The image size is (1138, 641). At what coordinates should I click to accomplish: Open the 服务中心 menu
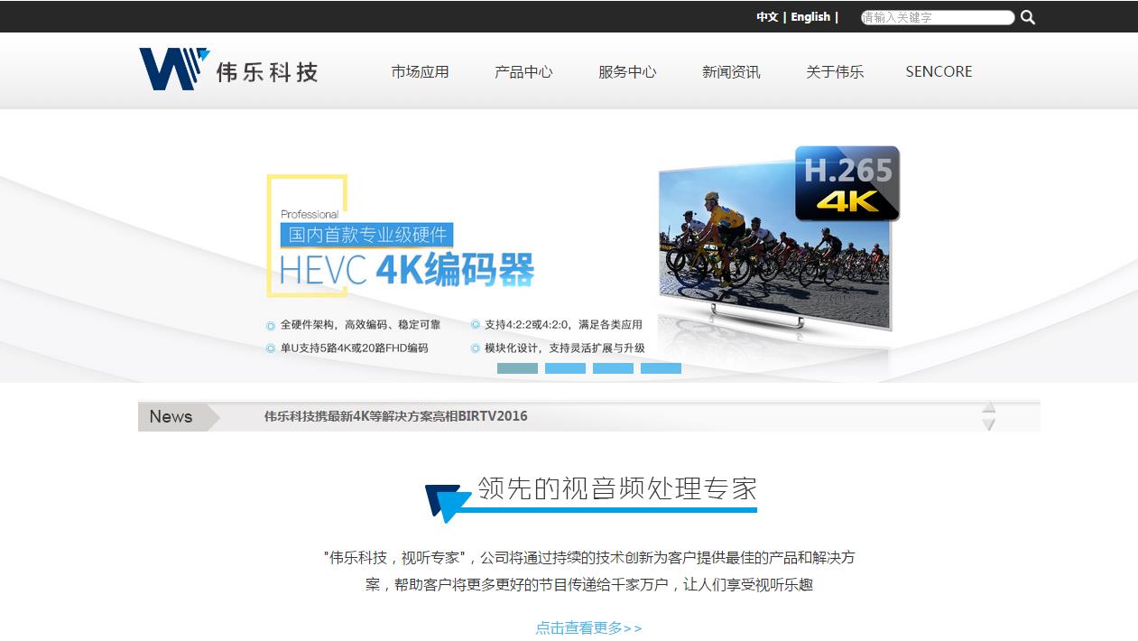point(627,72)
